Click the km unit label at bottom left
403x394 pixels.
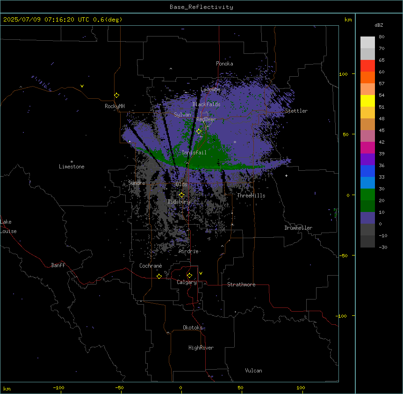tap(7, 389)
